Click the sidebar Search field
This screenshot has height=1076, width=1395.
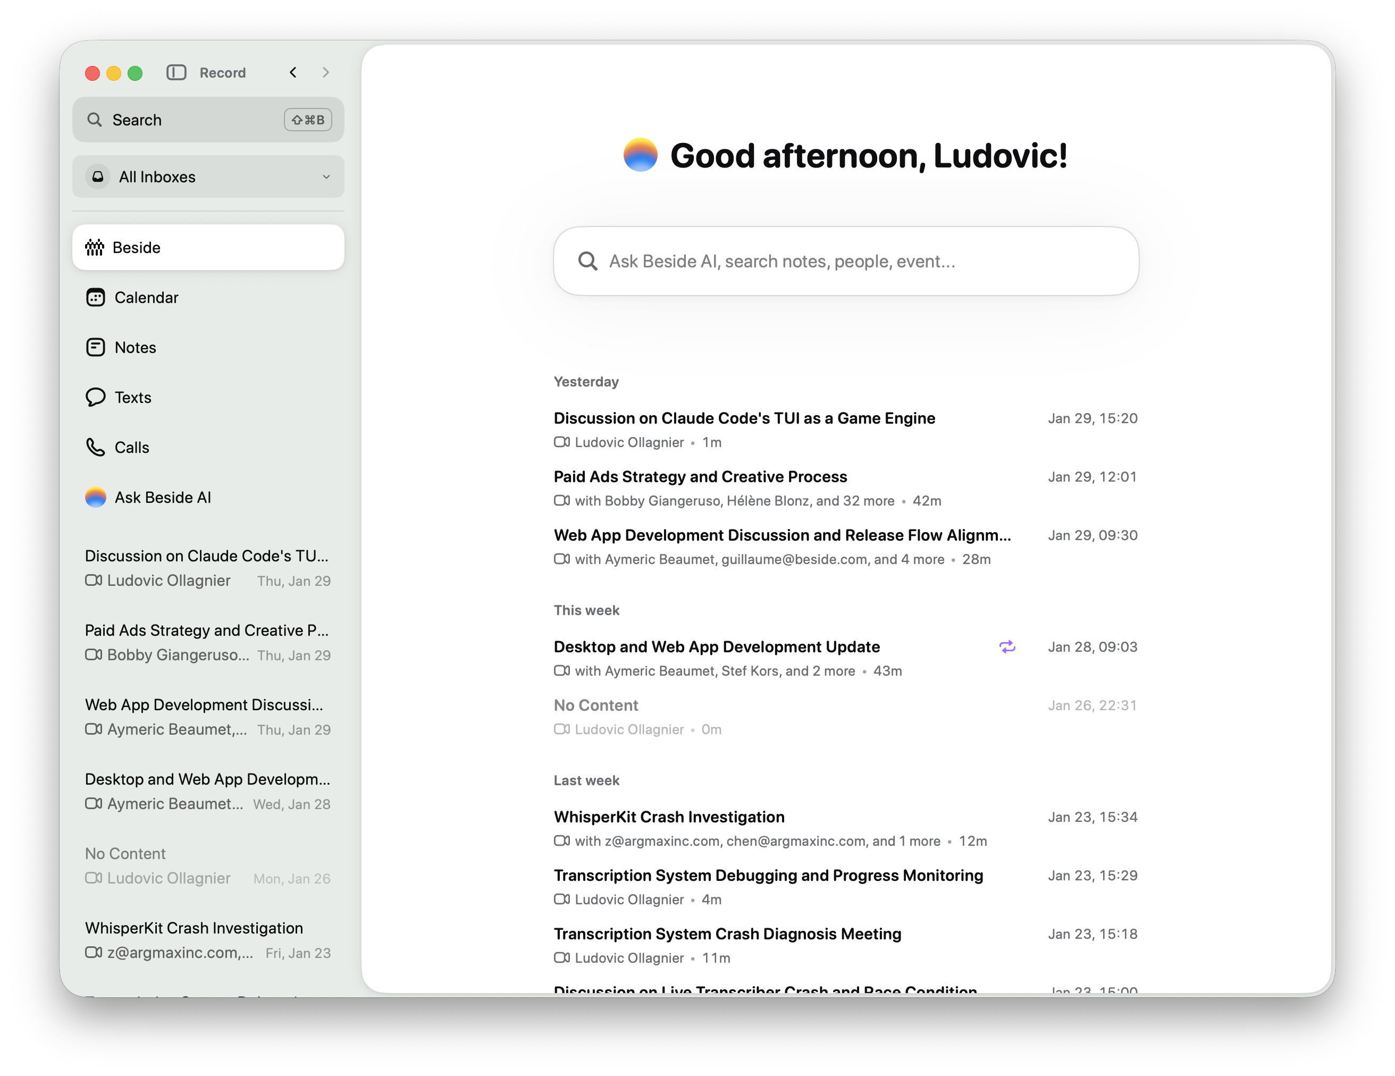click(208, 120)
